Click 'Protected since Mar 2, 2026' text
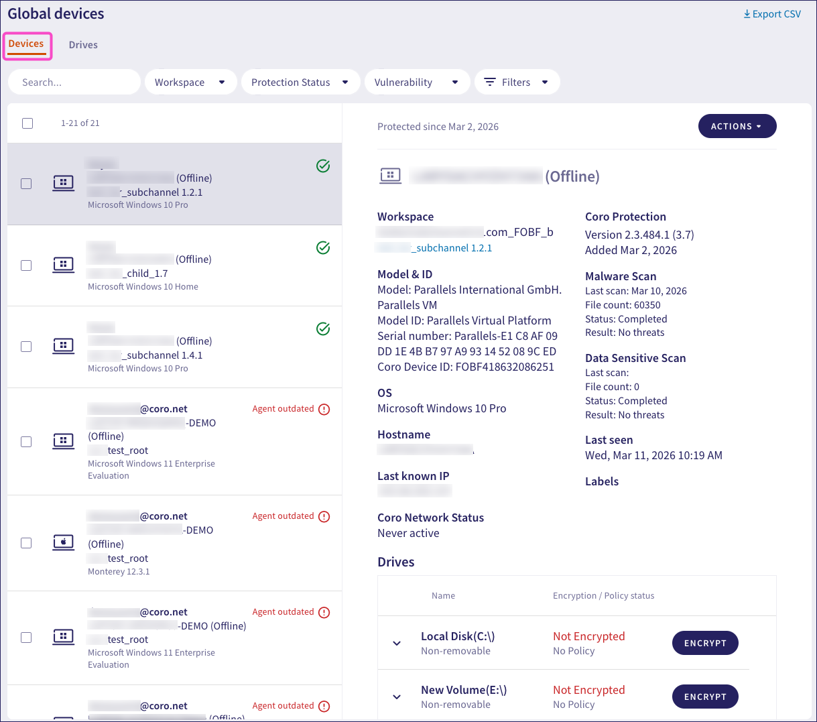The image size is (817, 722). pyautogui.click(x=438, y=127)
